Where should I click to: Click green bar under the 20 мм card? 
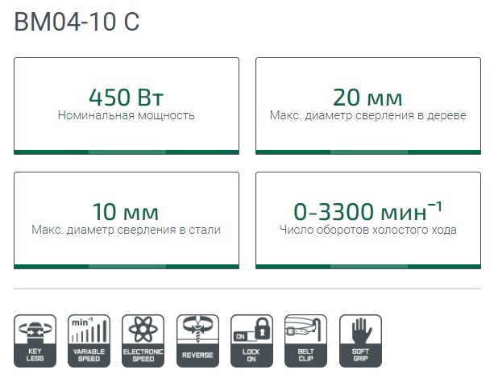coord(368,152)
